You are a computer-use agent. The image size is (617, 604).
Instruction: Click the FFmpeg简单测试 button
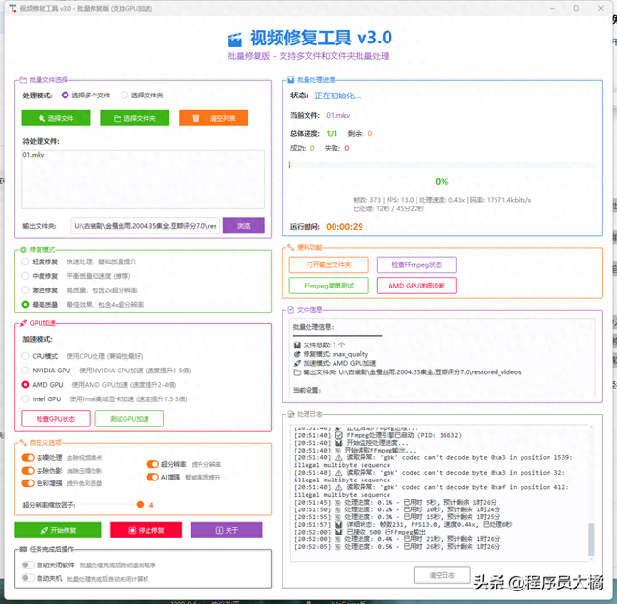point(329,286)
